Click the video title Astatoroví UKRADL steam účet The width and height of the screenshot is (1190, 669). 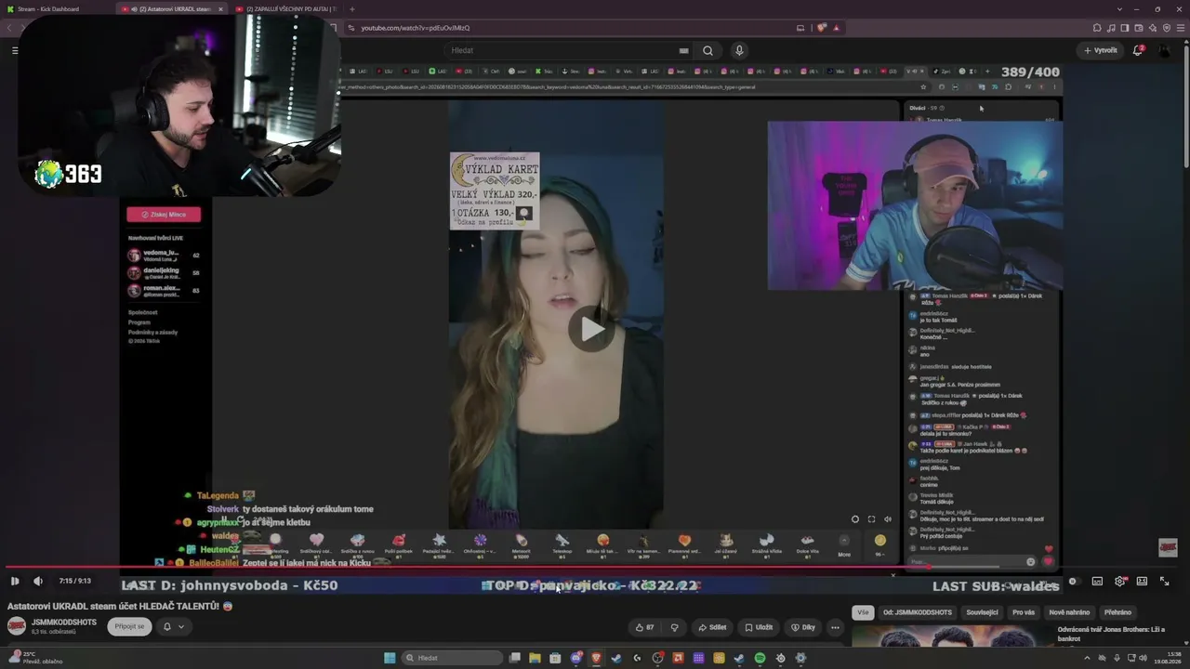120,606
